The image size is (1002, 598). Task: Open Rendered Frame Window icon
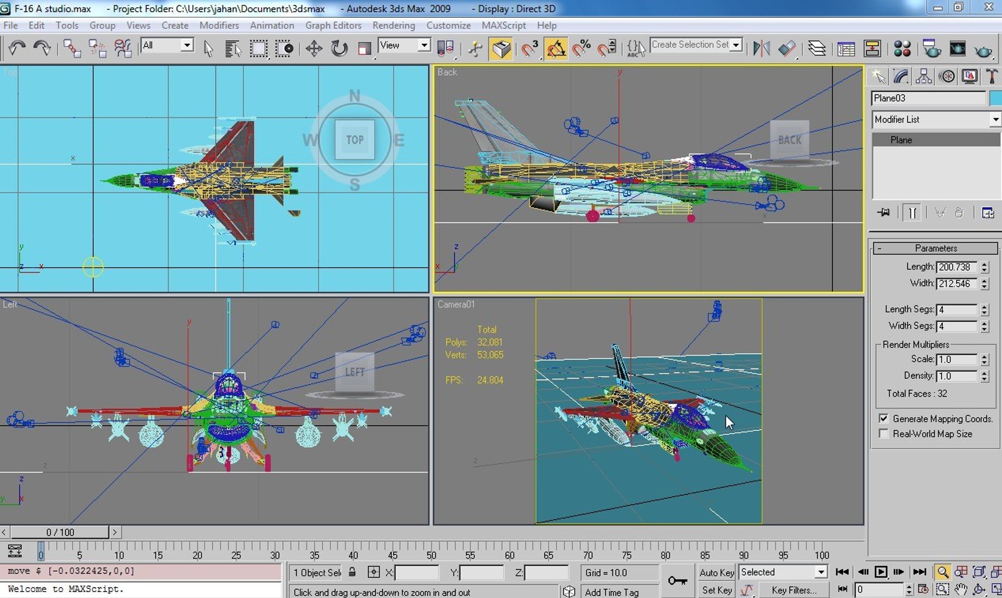957,49
